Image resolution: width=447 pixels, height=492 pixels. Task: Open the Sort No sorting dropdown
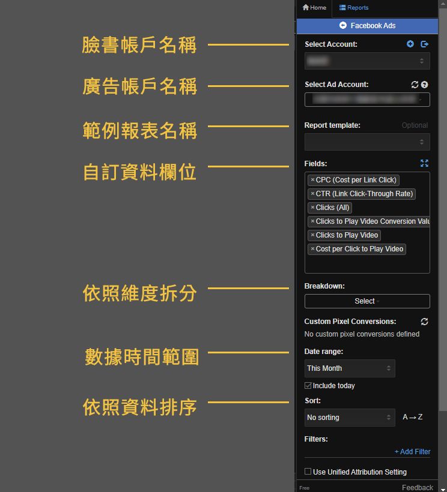click(x=350, y=418)
